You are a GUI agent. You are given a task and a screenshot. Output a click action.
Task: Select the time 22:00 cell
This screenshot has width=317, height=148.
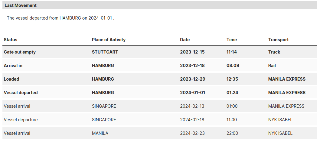[x=232, y=133]
